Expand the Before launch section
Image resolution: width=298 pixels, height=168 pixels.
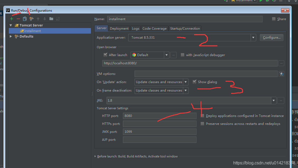click(95, 156)
